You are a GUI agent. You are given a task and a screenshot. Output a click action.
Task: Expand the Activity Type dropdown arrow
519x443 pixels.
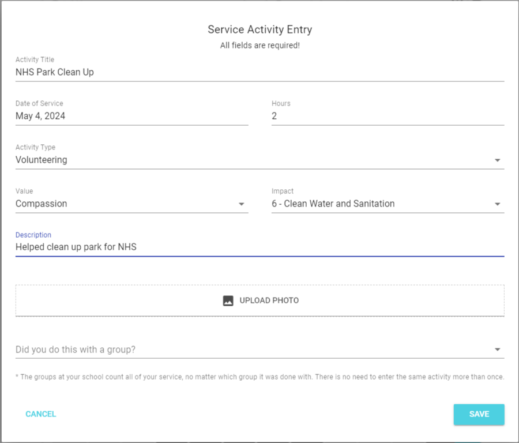tap(497, 160)
